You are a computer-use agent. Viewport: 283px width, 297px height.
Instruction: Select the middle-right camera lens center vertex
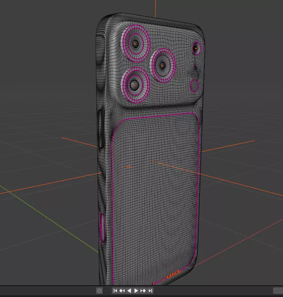(x=162, y=66)
